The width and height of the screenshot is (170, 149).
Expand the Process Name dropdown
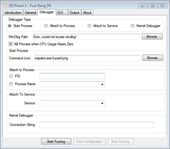(x=102, y=85)
